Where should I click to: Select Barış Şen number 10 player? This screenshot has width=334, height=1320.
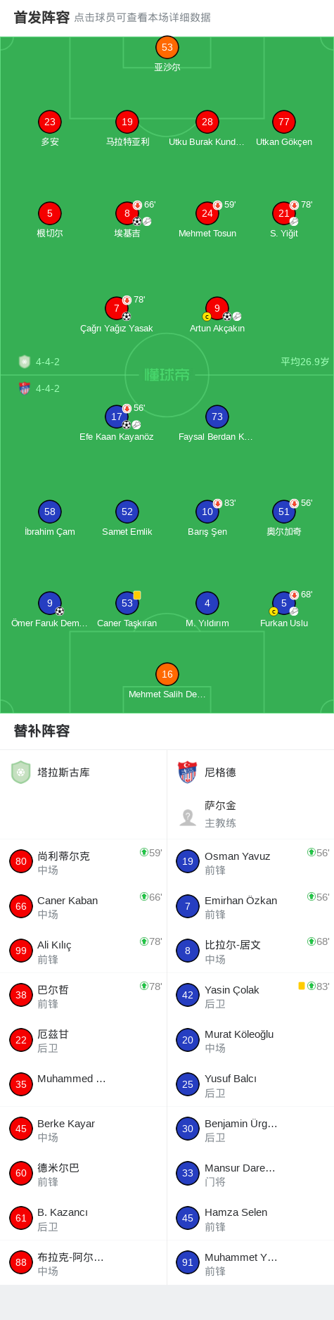coord(207,512)
